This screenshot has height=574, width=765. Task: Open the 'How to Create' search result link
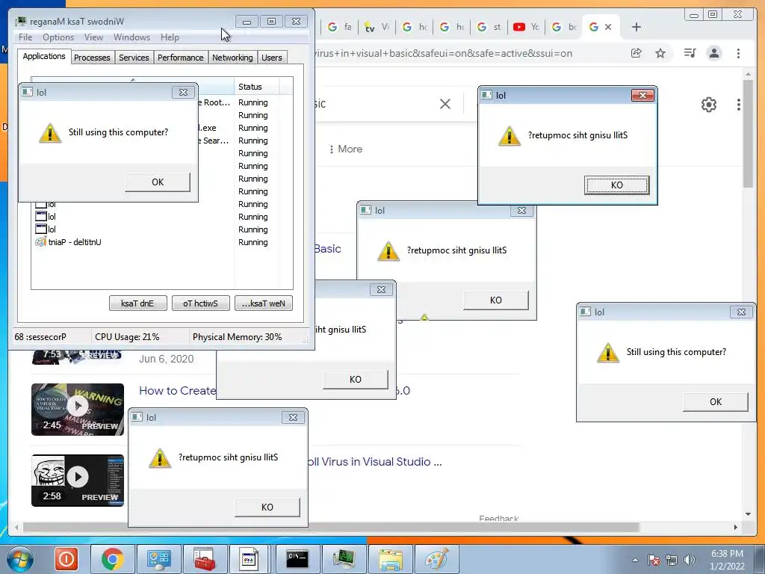[178, 390]
